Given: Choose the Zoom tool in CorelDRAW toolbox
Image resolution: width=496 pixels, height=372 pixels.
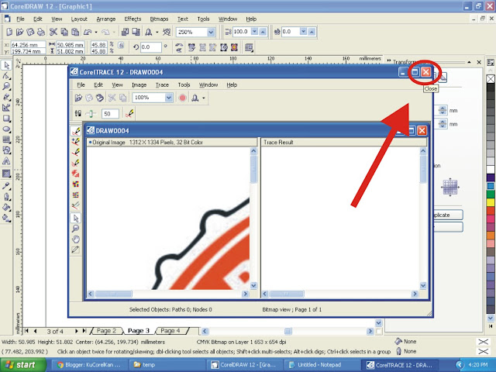Looking at the screenshot, I should 6,86.
